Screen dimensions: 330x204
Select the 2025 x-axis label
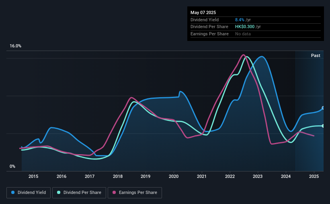[x=314, y=176]
